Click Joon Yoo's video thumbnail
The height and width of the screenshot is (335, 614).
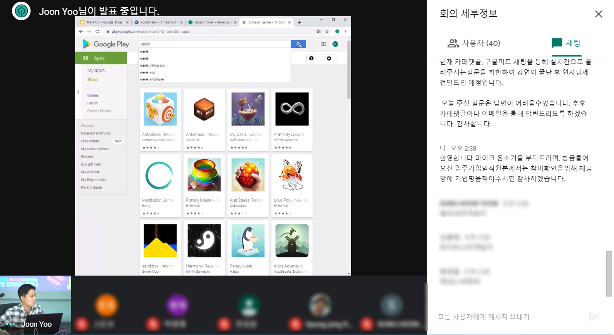(36, 305)
